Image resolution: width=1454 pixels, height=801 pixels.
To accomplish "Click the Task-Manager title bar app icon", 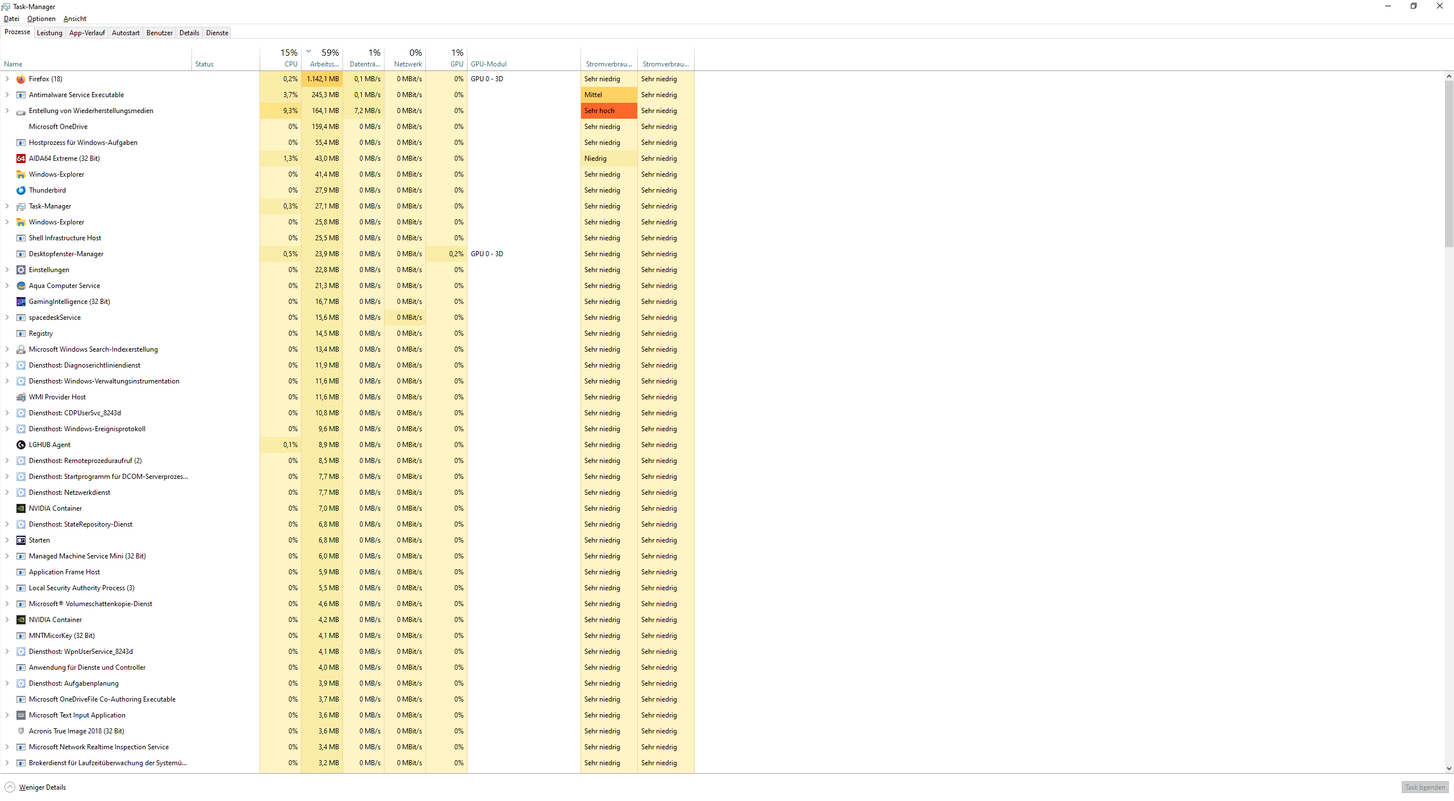I will (x=6, y=7).
